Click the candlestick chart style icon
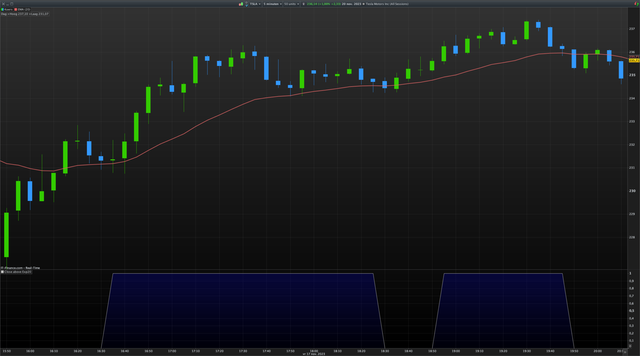Viewport: 640px width, 356px height. tap(241, 4)
